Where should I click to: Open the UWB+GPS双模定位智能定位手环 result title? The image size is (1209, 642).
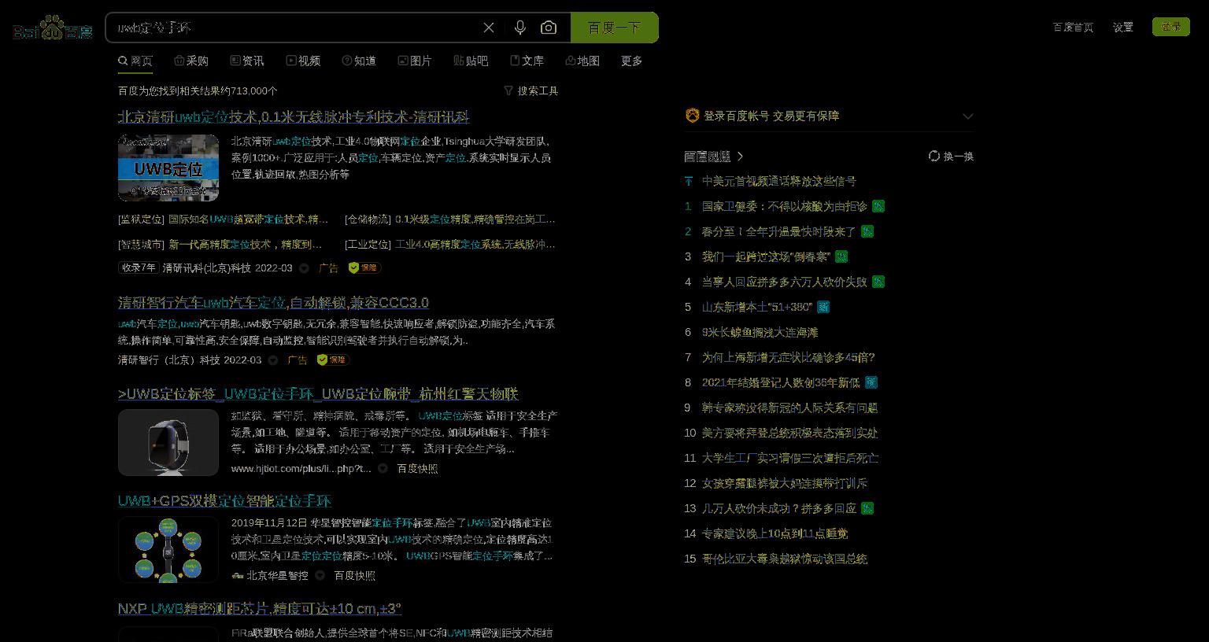[x=224, y=500]
